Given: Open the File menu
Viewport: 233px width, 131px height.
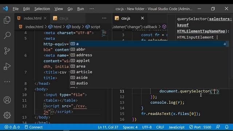Looking at the screenshot, I should coord(16,9).
